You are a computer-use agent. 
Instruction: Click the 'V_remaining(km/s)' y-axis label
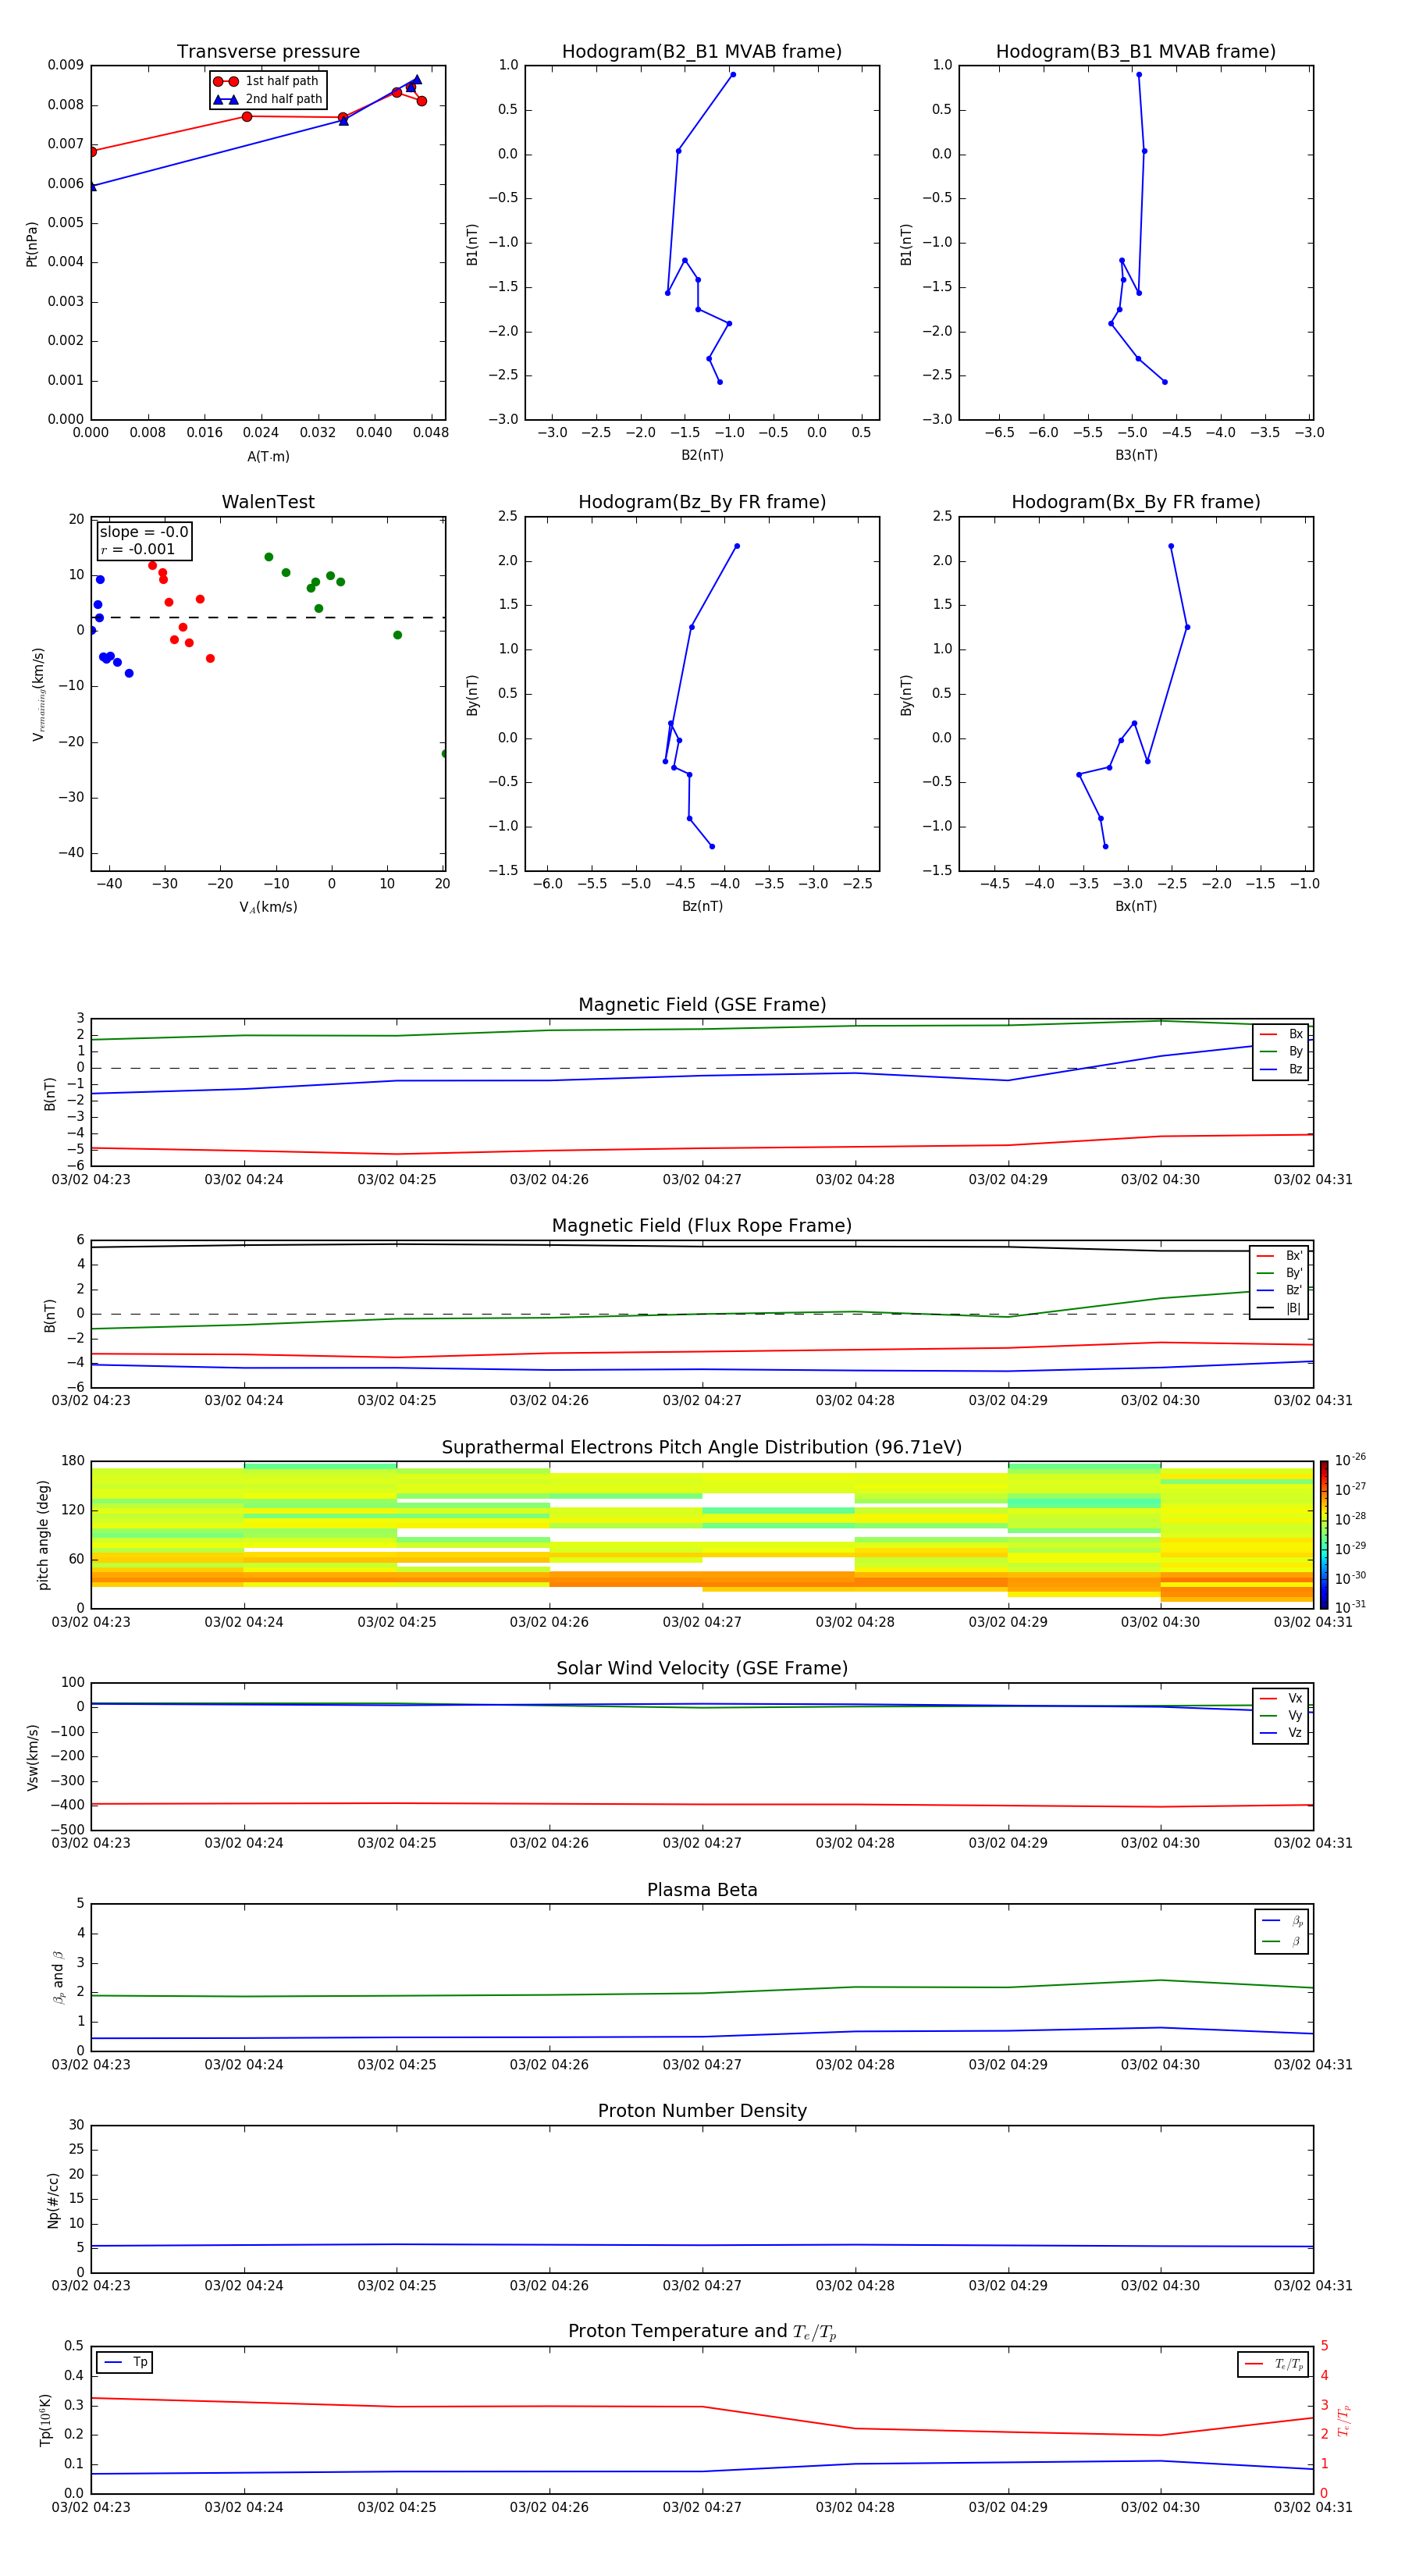pyautogui.click(x=38, y=694)
